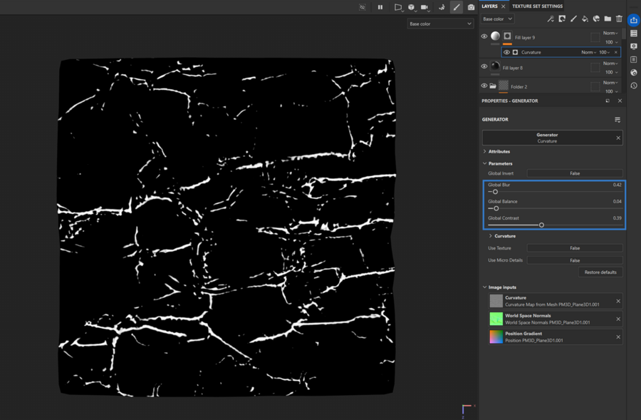
Task: Click the Global Contrast slider handle
Action: [541, 225]
